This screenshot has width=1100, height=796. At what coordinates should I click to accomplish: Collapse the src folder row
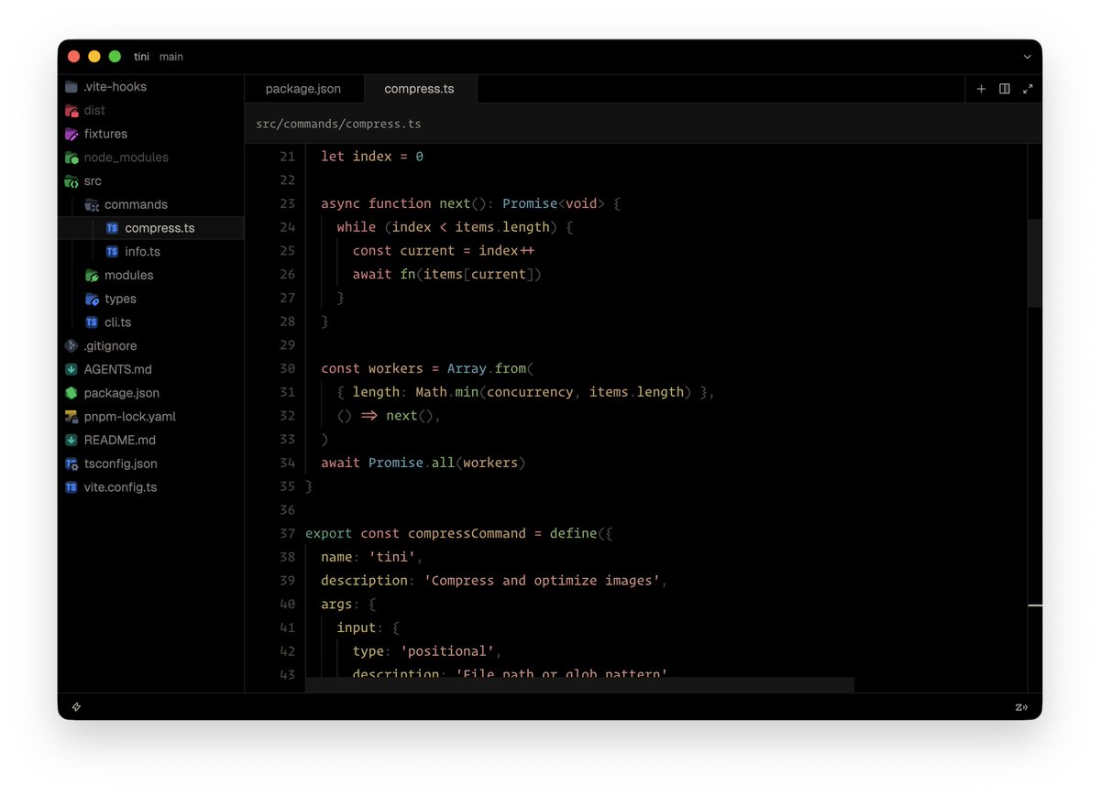tap(151, 181)
